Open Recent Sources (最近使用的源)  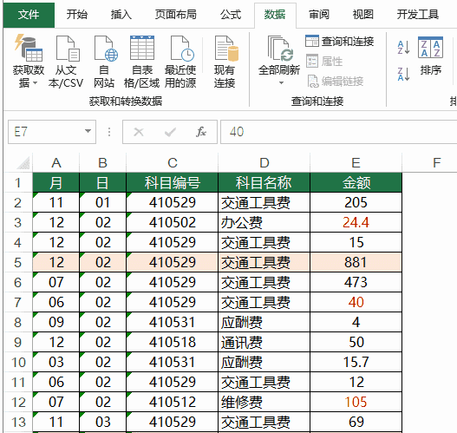(180, 62)
